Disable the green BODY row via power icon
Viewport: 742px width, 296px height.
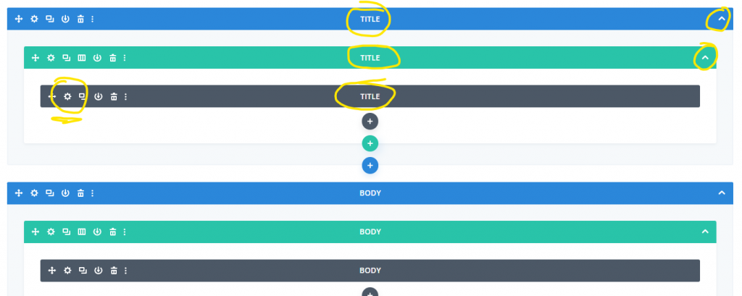pyautogui.click(x=97, y=232)
